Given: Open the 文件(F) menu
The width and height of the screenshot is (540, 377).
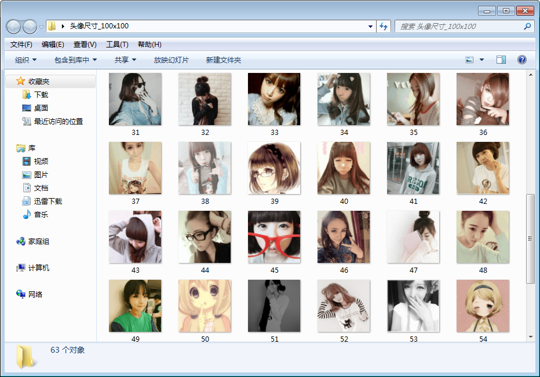Looking at the screenshot, I should point(21,45).
